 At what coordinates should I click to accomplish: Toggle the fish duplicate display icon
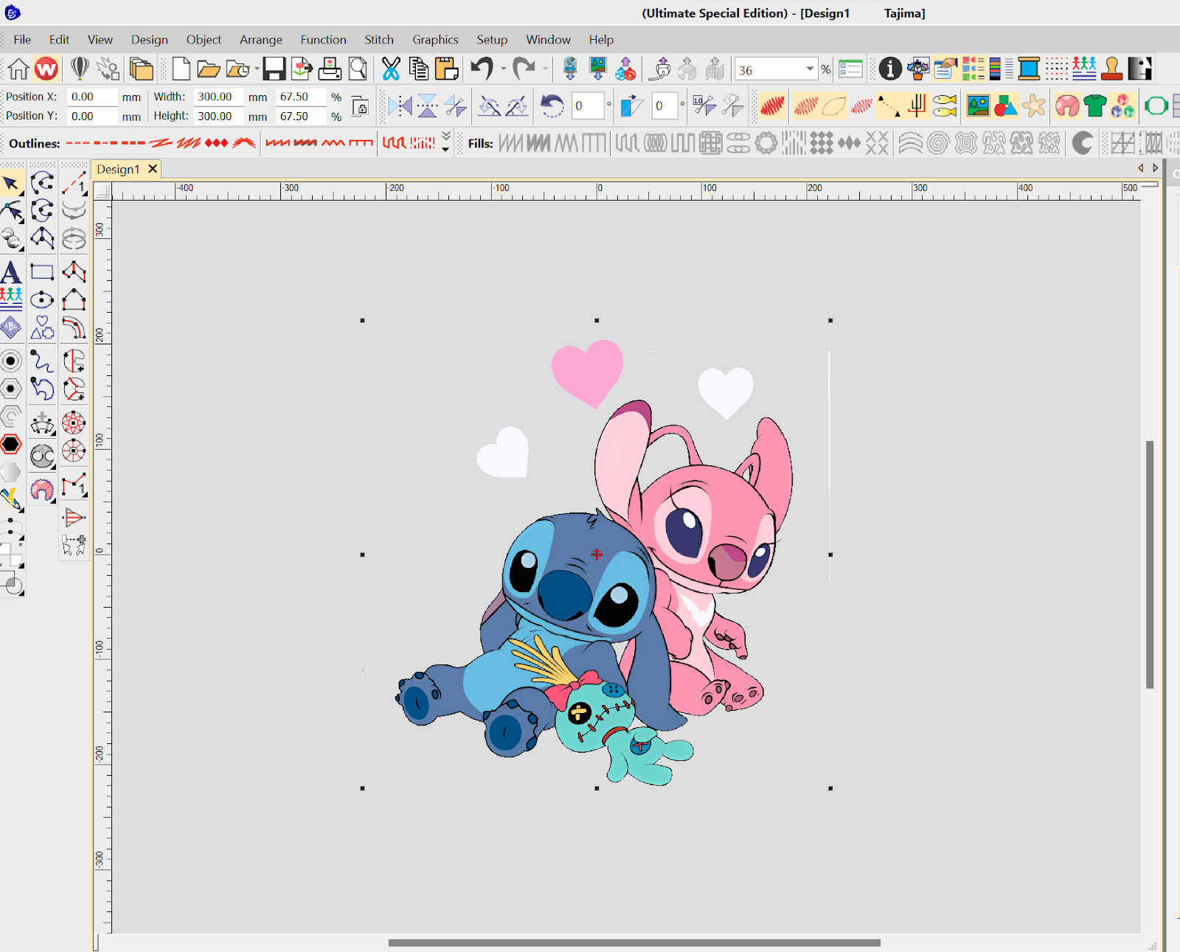[944, 106]
